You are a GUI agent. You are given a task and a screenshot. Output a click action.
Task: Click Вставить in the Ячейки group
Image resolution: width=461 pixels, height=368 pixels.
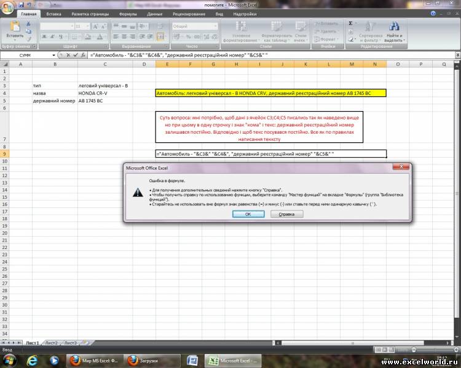[x=326, y=23]
